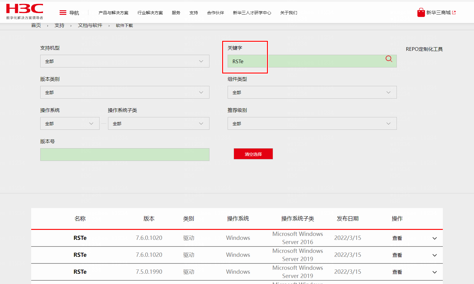
Task: Expand 推荐级别 dropdown
Action: pos(312,123)
